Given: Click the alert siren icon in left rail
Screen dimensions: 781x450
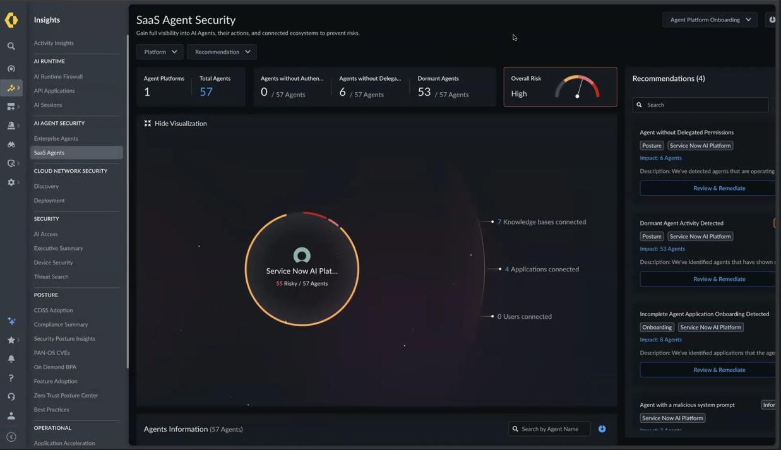Looking at the screenshot, I should (x=11, y=126).
